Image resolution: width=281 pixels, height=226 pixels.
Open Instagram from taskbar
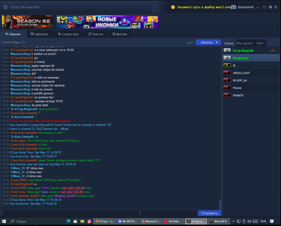pyautogui.click(x=89, y=221)
